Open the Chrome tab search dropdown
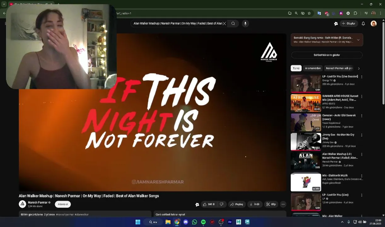Screen dimensions: 385x227 click(x=4, y=4)
